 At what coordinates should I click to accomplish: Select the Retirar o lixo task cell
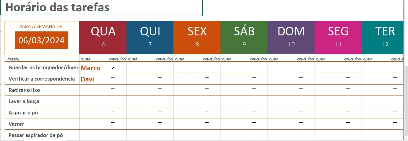(x=42, y=90)
